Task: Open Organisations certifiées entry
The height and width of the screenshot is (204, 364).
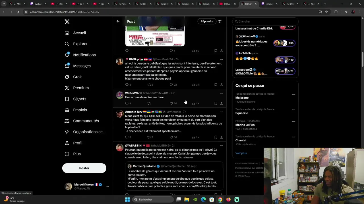Action: click(85, 132)
